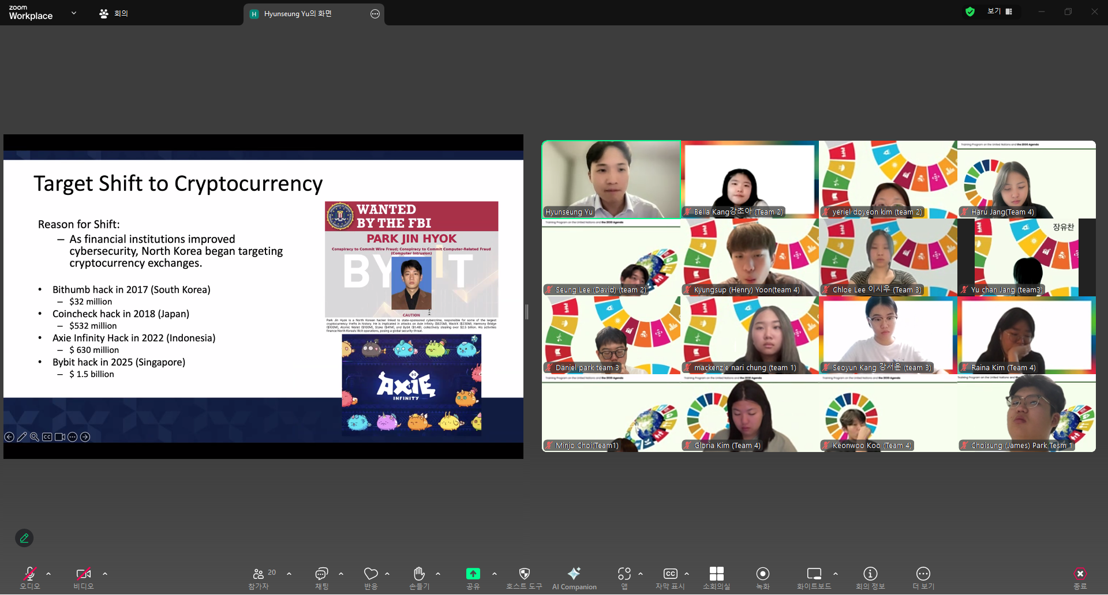1108x595 pixels.
Task: Open the apps menu (앱)
Action: 624,578
